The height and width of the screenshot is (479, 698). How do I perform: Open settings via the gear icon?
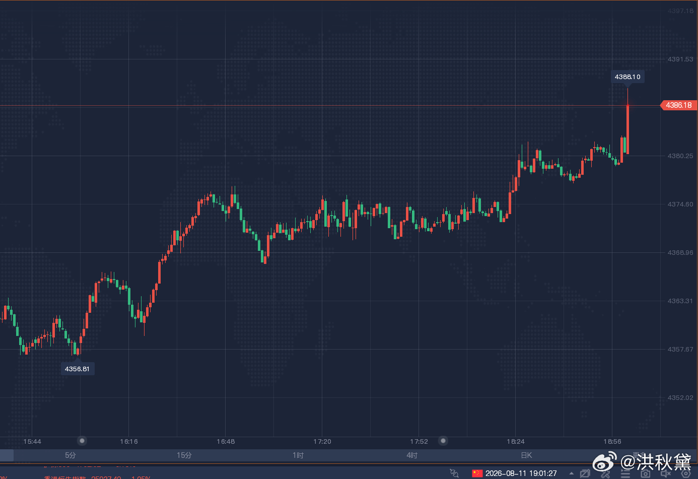685,473
